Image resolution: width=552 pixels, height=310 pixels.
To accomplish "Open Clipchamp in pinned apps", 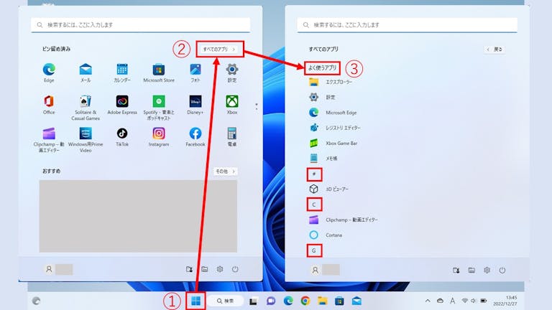I will coord(49,139).
